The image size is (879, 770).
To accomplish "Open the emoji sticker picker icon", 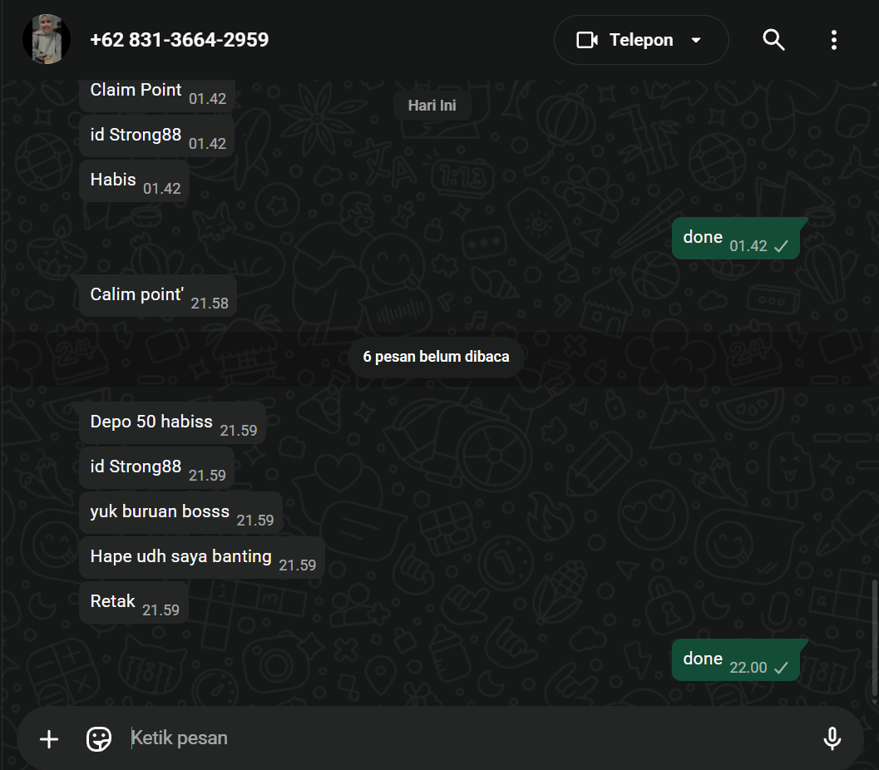I will point(99,738).
